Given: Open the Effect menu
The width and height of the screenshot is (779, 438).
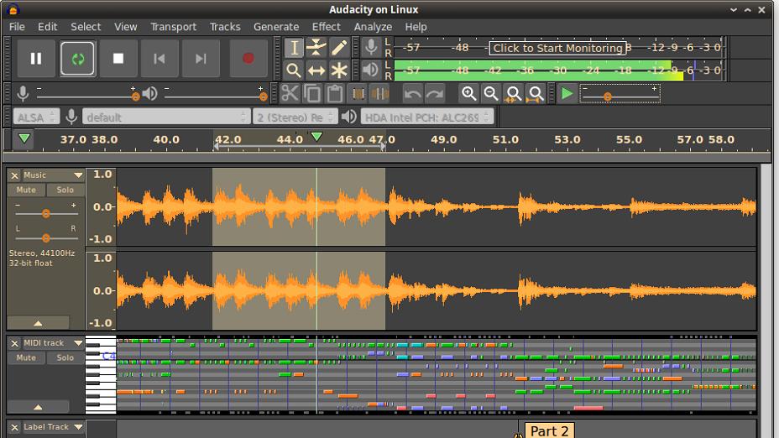Looking at the screenshot, I should pyautogui.click(x=327, y=27).
